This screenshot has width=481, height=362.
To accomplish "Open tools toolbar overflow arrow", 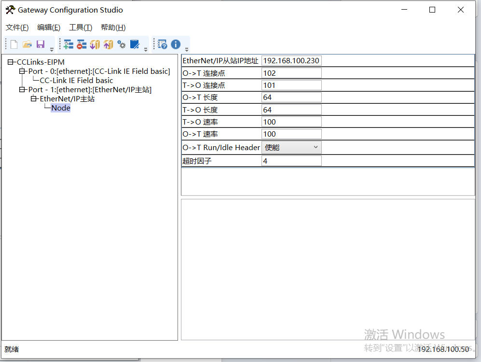I will tap(146, 49).
